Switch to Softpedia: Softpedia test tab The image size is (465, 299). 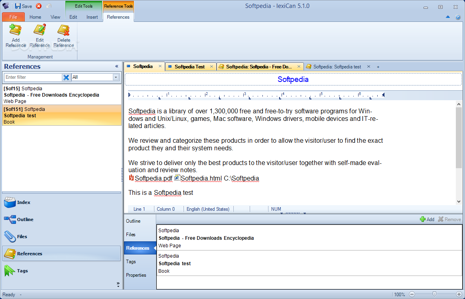pyautogui.click(x=337, y=67)
